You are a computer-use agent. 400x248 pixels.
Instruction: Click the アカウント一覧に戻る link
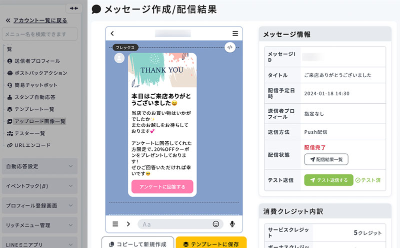[x=40, y=21]
